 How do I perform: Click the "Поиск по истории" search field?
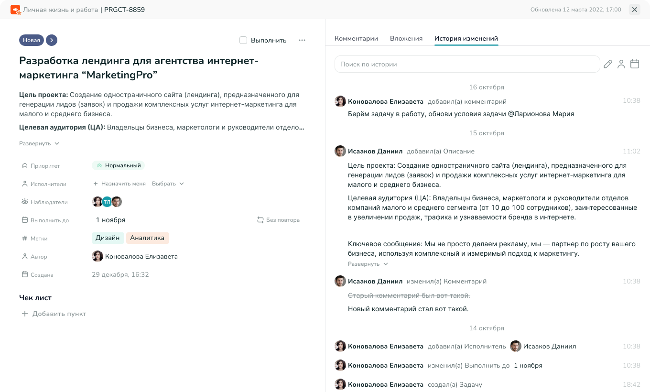(467, 64)
